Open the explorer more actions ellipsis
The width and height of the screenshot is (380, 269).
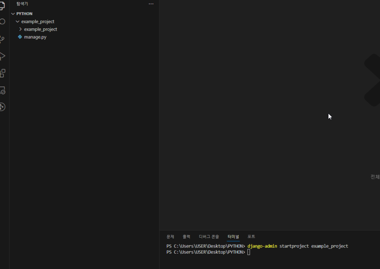pos(151,4)
